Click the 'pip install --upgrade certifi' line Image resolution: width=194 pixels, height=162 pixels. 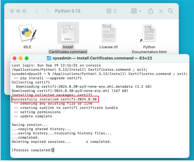[48, 78]
